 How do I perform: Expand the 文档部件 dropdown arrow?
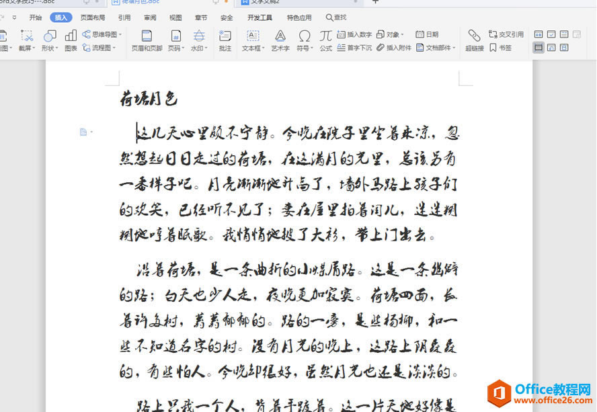pyautogui.click(x=454, y=48)
